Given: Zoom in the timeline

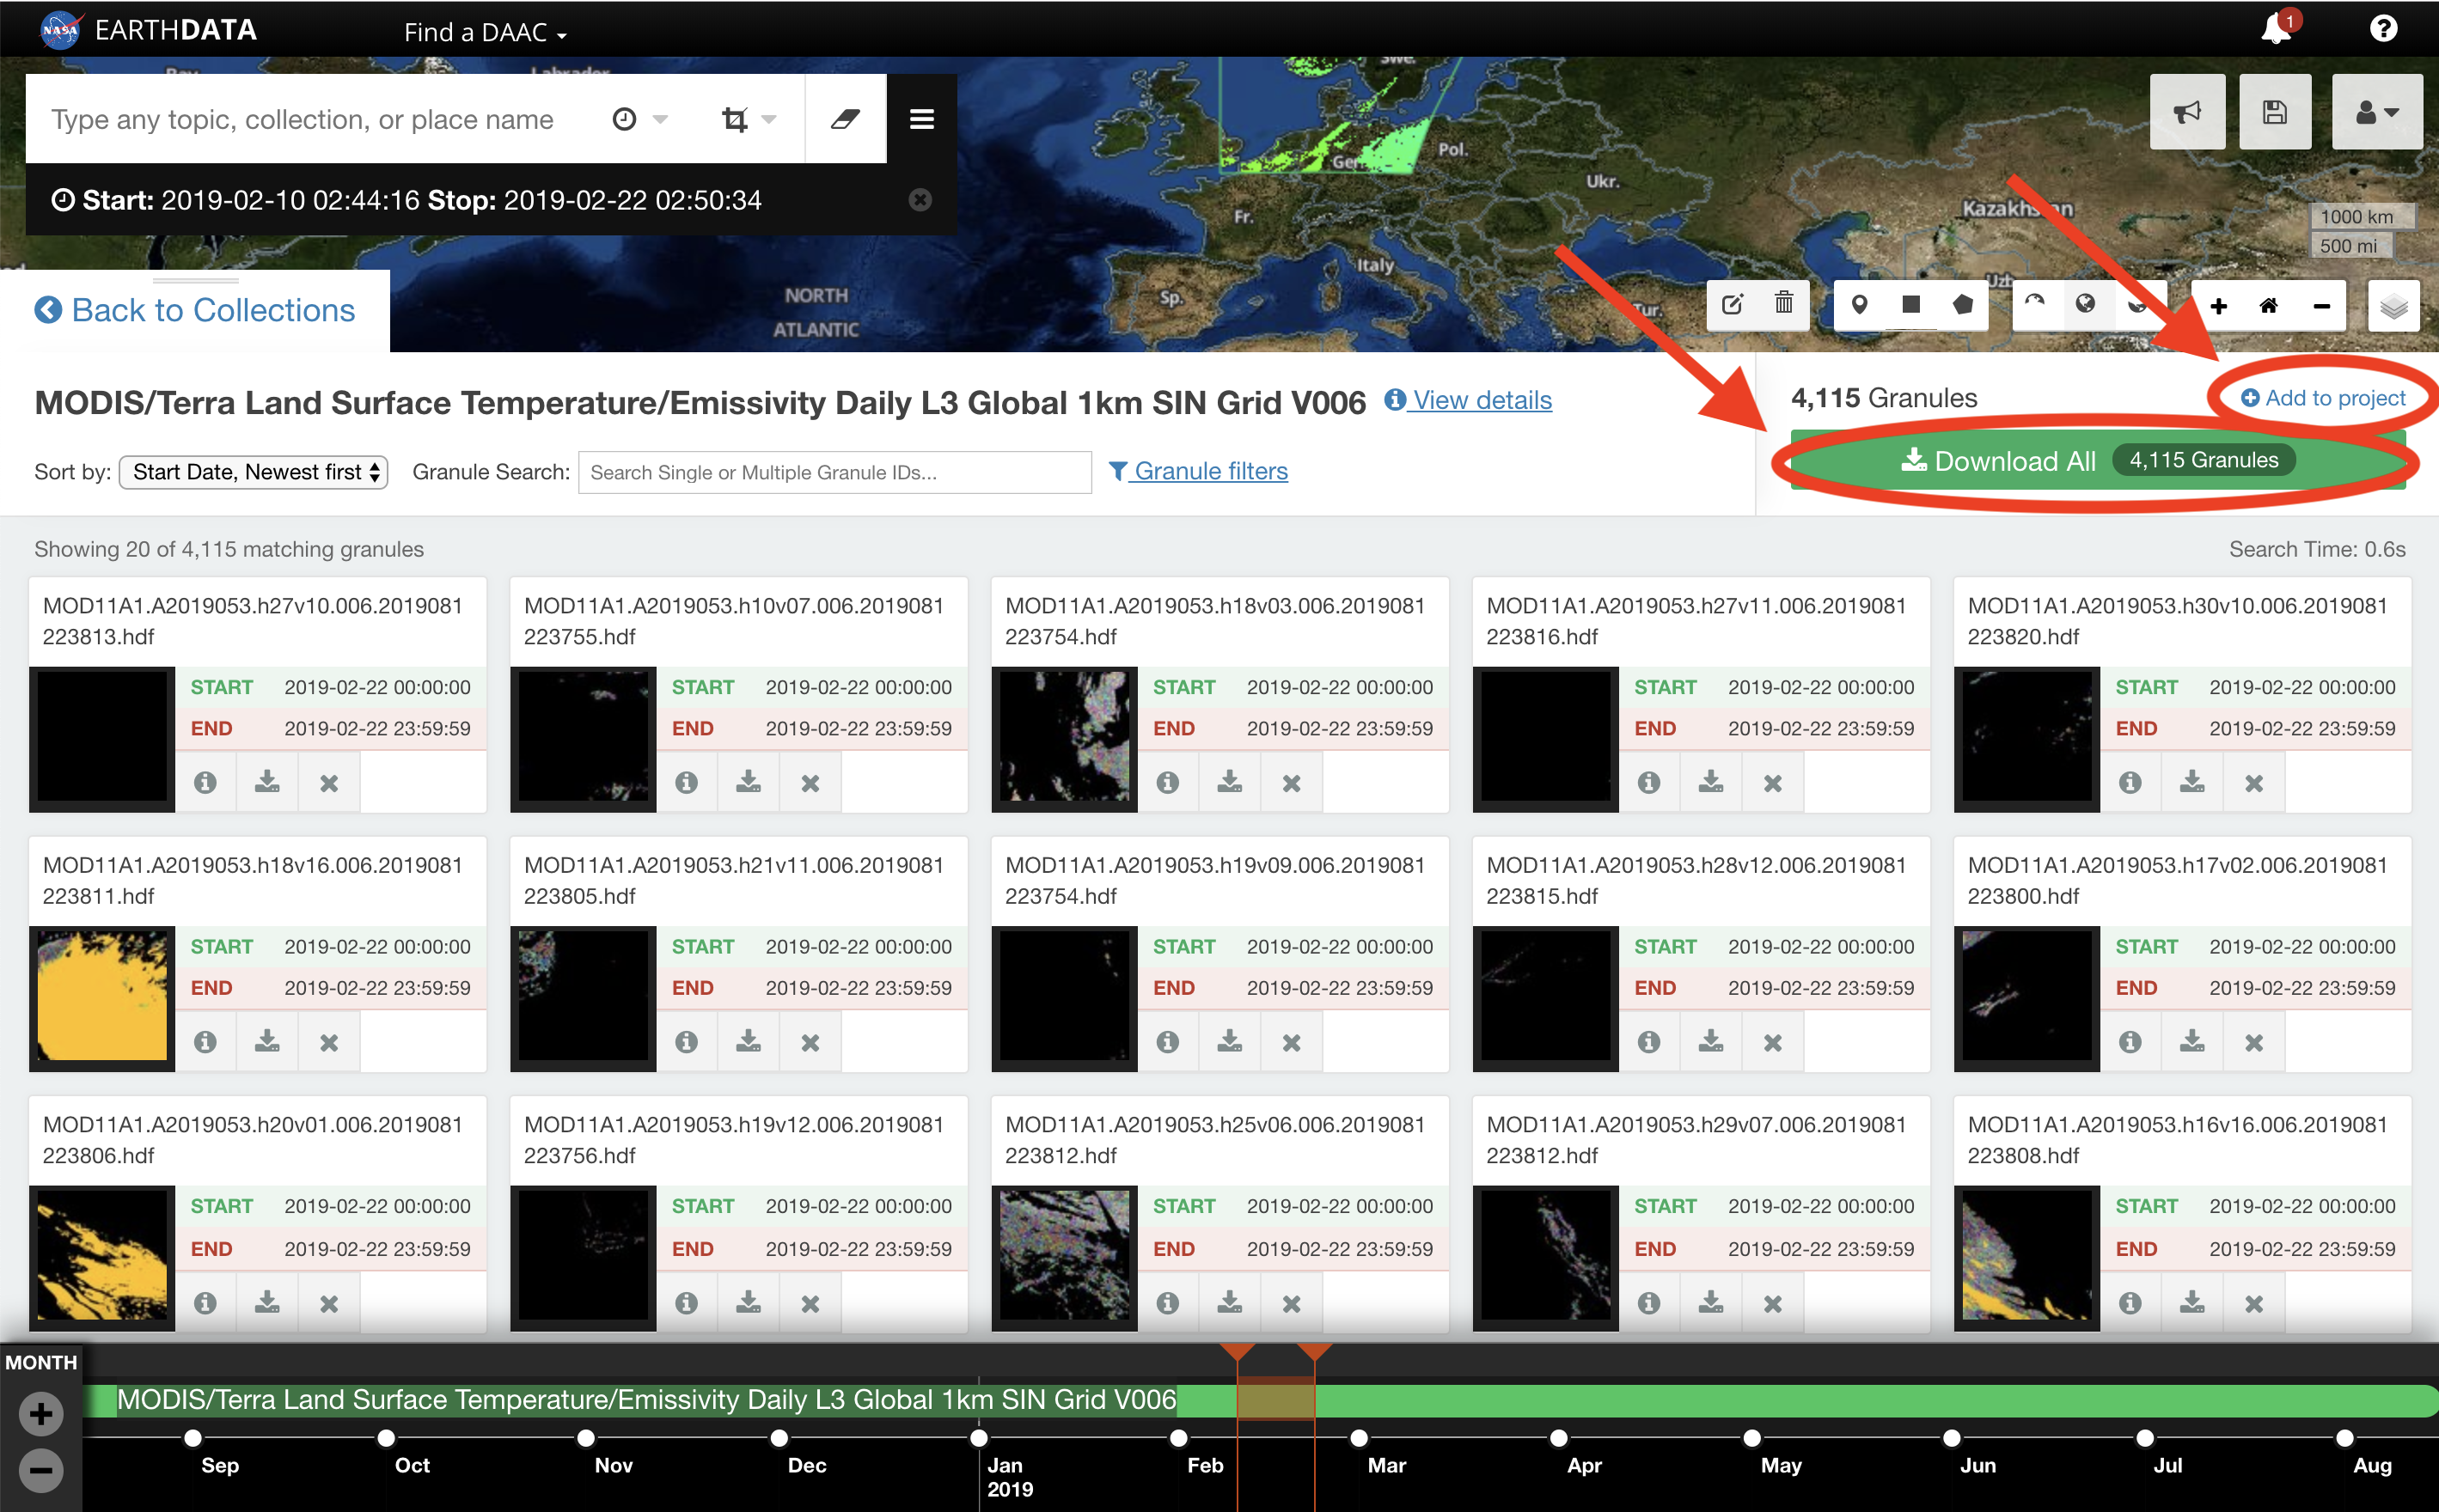Looking at the screenshot, I should click(41, 1413).
